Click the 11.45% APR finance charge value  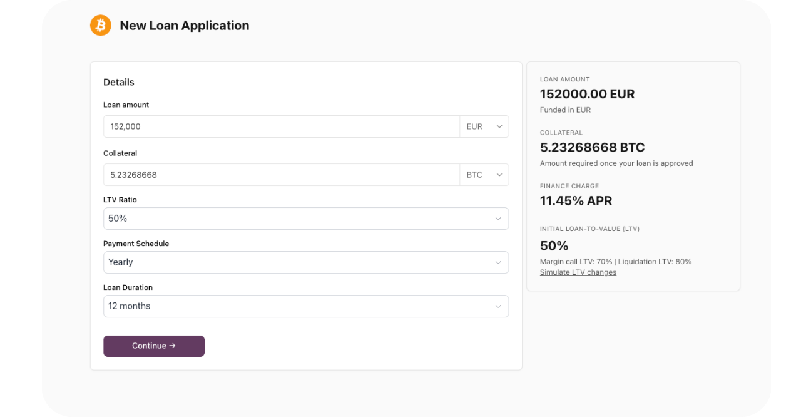(576, 201)
